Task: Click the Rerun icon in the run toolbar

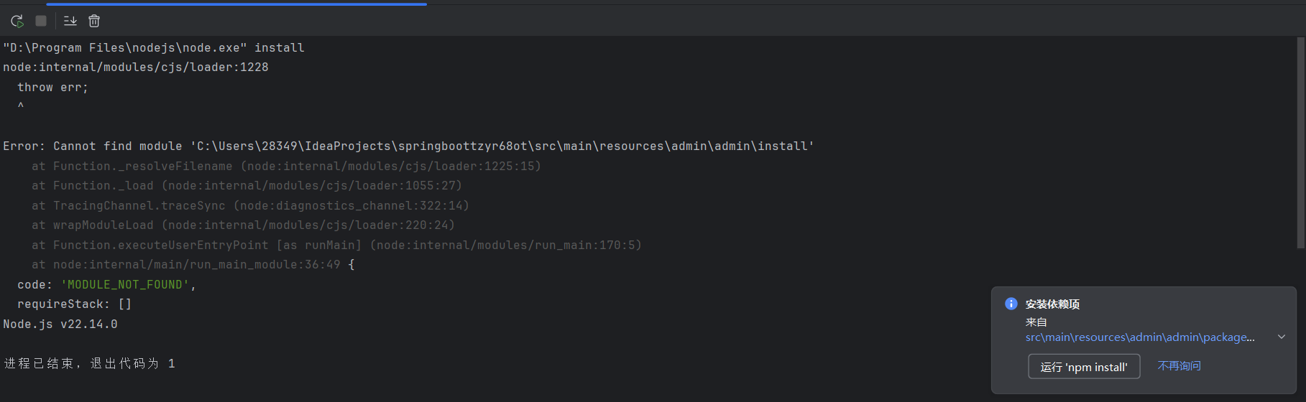Action: coord(17,21)
